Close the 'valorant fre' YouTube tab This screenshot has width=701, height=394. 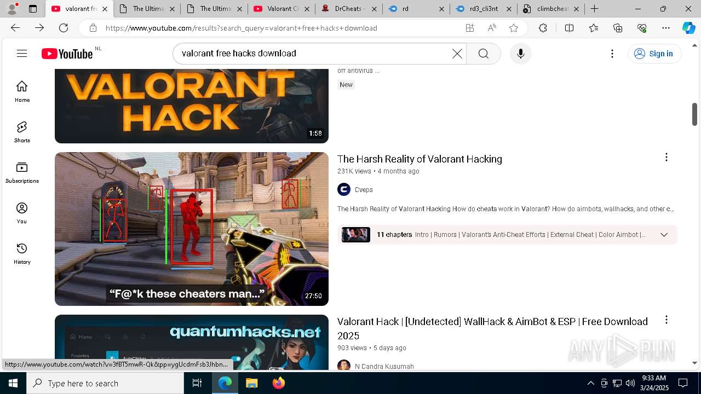click(105, 9)
